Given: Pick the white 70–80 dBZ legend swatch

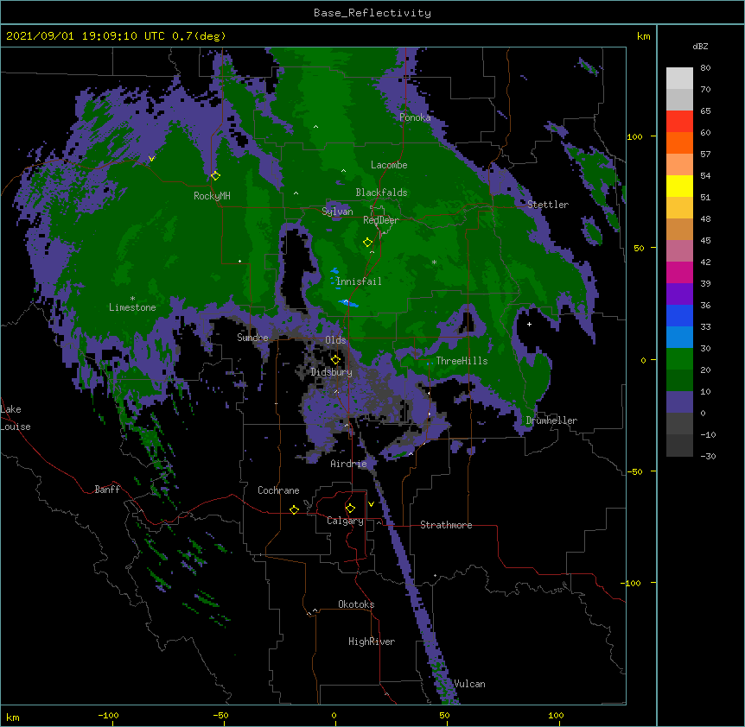Looking at the screenshot, I should point(679,79).
